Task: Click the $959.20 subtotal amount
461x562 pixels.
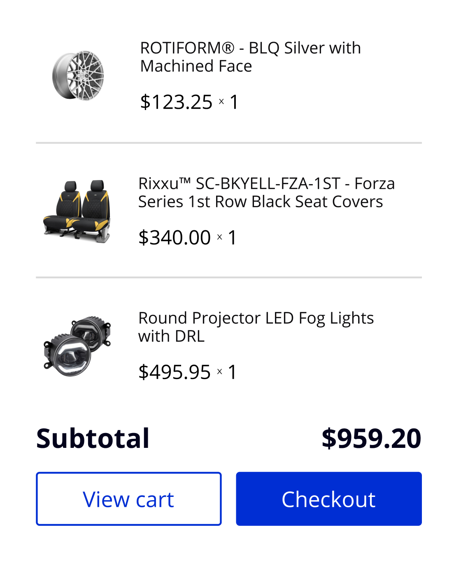Action: pyautogui.click(x=371, y=438)
